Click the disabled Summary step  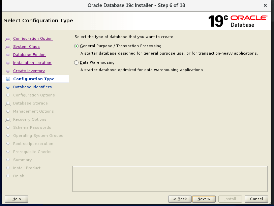[x=23, y=160]
